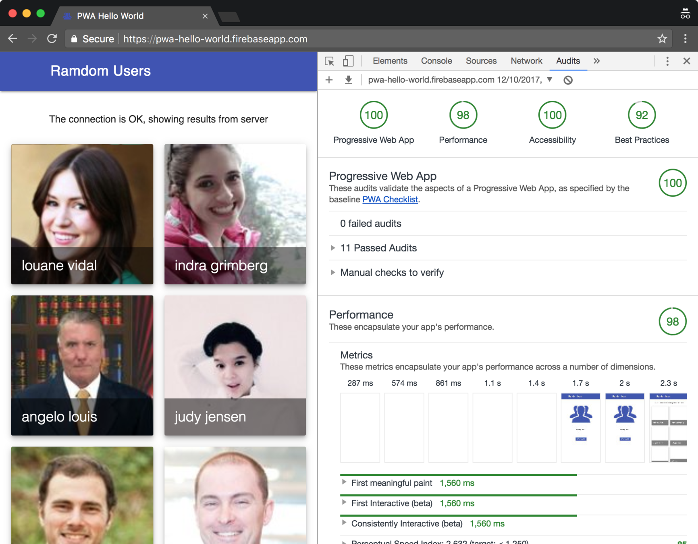Click the connection status message text

pos(158,119)
